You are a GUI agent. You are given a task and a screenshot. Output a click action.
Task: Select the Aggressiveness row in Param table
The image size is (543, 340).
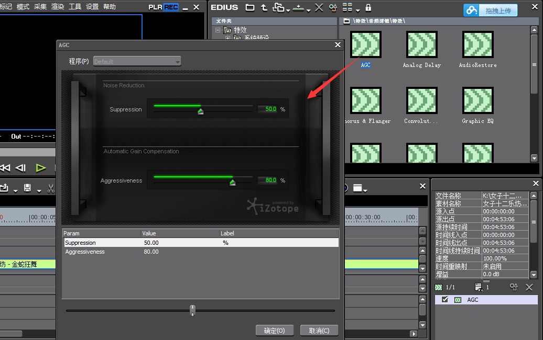pyautogui.click(x=201, y=252)
